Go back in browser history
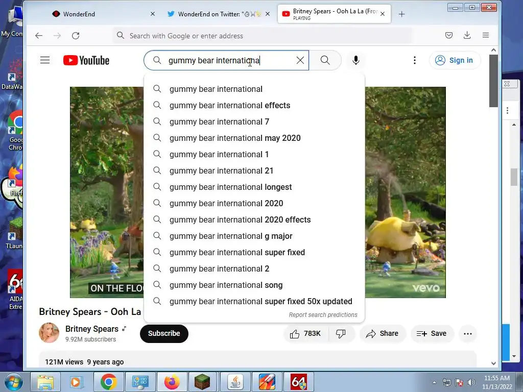This screenshot has width=523, height=392. [39, 36]
